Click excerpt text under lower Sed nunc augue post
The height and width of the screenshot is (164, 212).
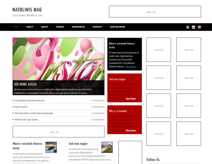tap(90, 154)
